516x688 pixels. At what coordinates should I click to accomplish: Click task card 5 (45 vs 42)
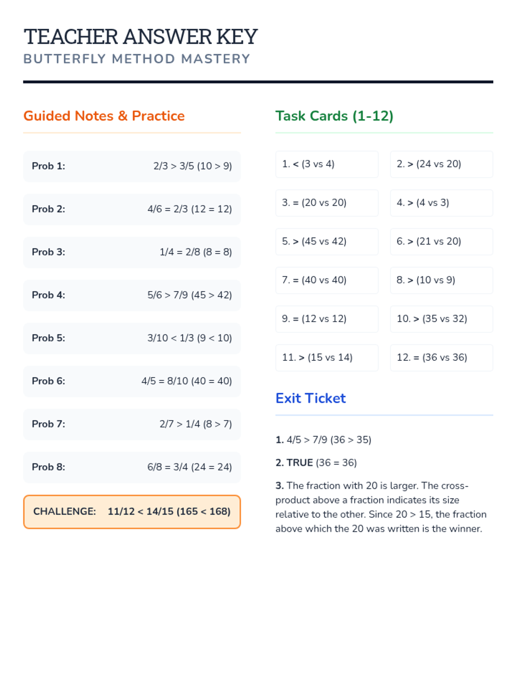[326, 241]
